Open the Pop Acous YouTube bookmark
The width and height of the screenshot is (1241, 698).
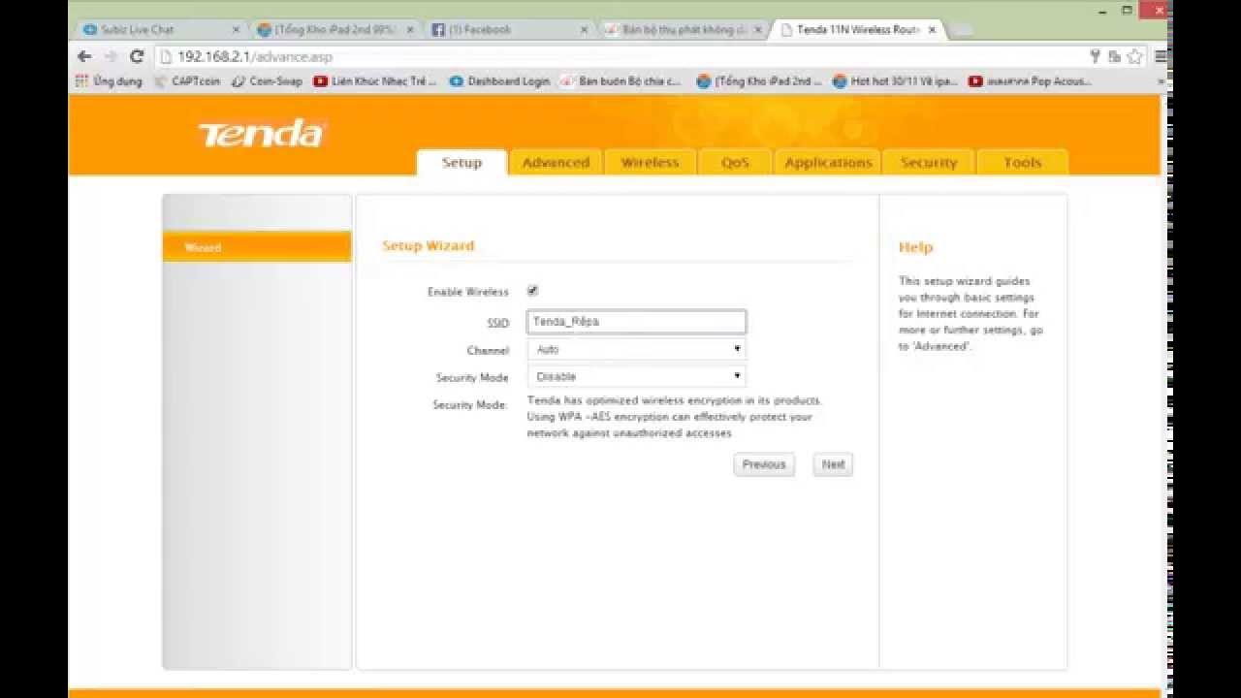[1030, 81]
